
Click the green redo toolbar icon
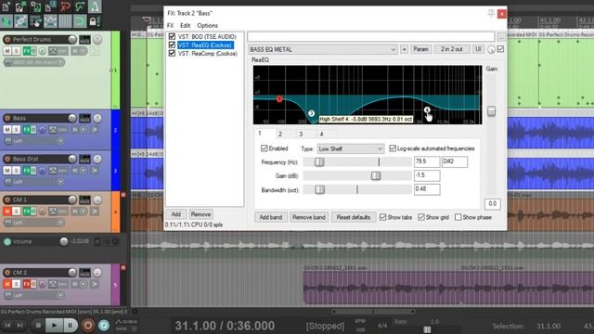80,6
